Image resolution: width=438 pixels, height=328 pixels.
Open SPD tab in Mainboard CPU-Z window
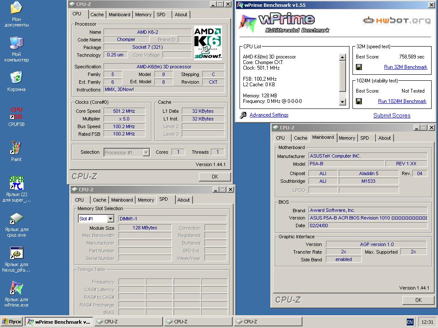pos(364,138)
